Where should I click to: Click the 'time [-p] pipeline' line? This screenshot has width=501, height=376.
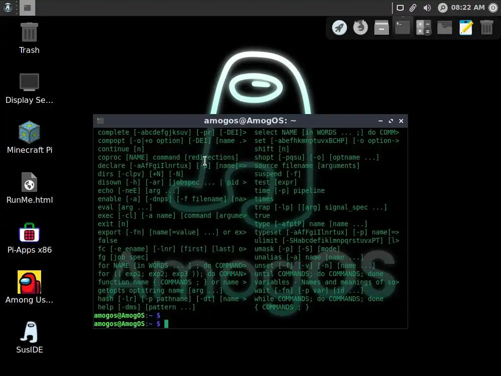(x=290, y=190)
